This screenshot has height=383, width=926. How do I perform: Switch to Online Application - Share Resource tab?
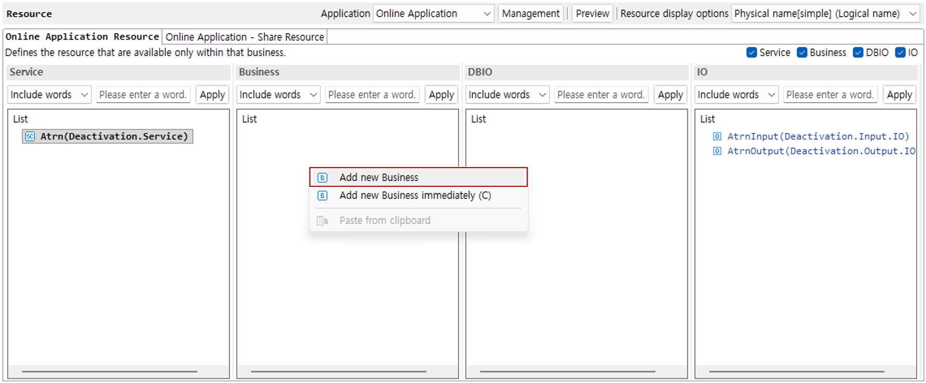point(244,37)
